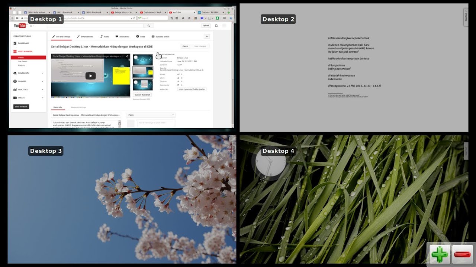Click the clock widget on Desktop 4
Viewport: 476px width, 267px height.
(x=271, y=162)
